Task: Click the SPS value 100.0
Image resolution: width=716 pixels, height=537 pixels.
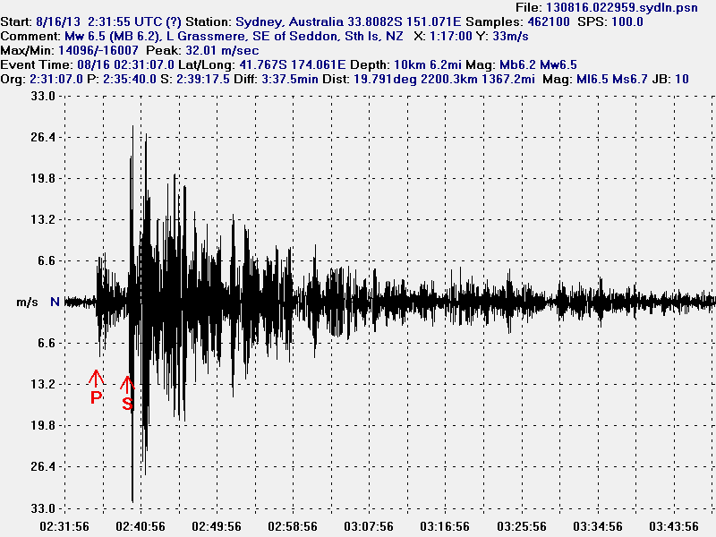Action: pos(626,21)
